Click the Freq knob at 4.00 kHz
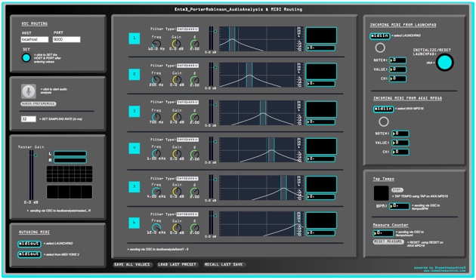Image resolution: width=476 pixels, height=280 pixels. [x=156, y=192]
